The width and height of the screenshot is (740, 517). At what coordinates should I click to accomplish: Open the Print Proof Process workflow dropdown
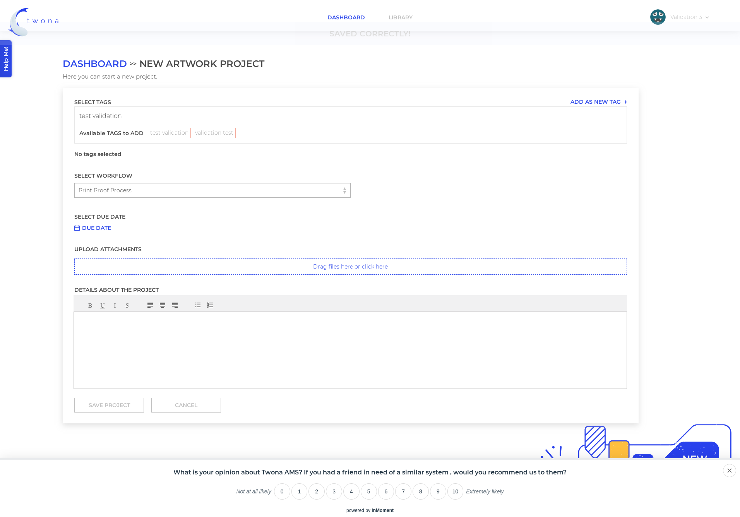tap(212, 190)
